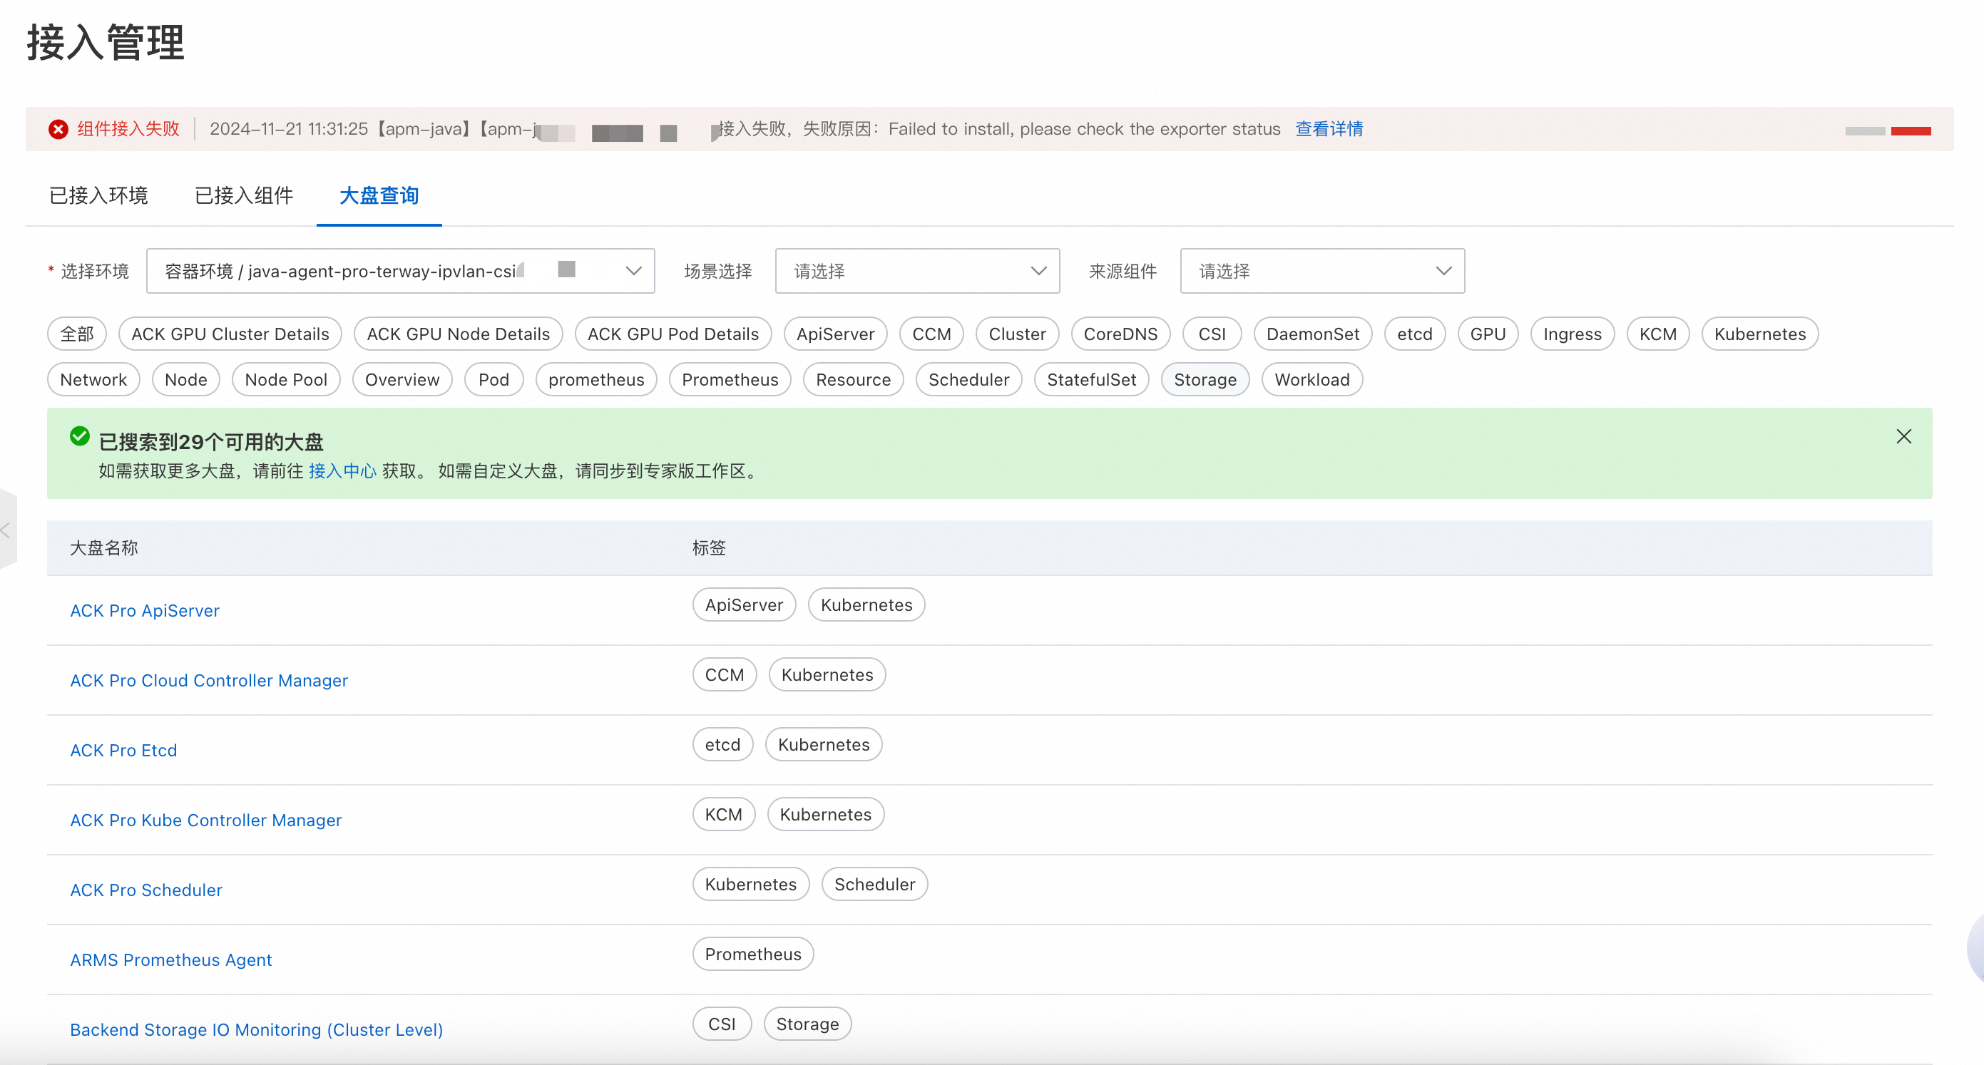Image resolution: width=1984 pixels, height=1065 pixels.
Task: Select the Resource filter tag
Action: coord(854,380)
